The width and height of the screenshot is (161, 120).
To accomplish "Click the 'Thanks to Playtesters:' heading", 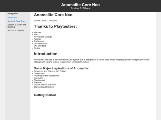I will 55,26.
